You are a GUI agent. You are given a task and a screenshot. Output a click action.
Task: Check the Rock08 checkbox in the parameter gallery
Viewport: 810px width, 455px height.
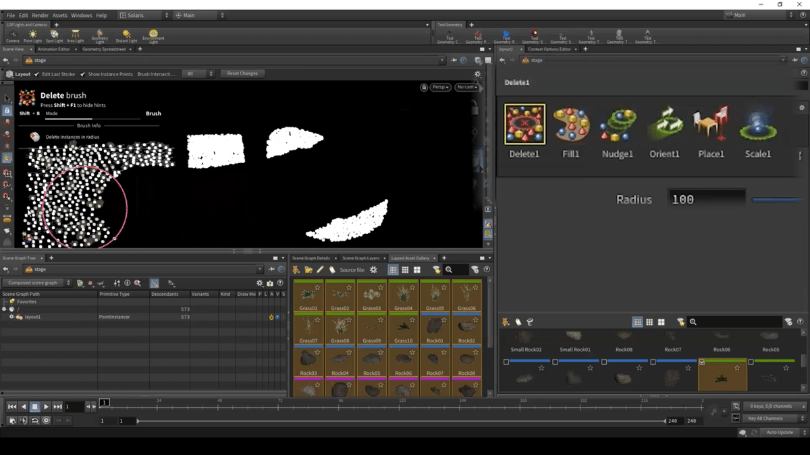604,362
